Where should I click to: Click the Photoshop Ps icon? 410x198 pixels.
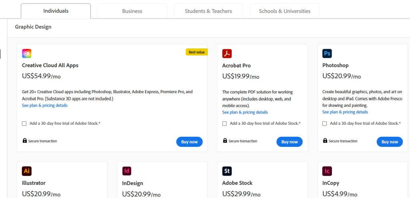click(x=327, y=54)
